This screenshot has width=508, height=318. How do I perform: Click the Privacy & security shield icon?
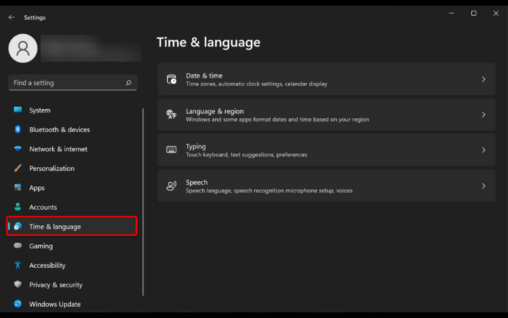coord(18,285)
